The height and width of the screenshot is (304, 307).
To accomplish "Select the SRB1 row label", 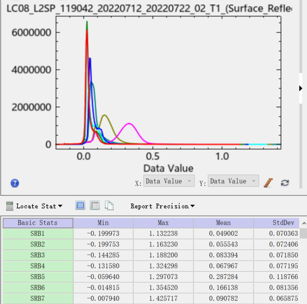I will [x=38, y=233].
